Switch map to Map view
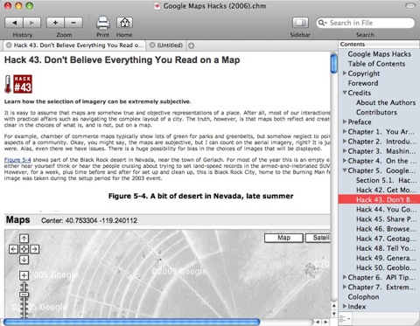The height and width of the screenshot is (326, 420). [283, 238]
